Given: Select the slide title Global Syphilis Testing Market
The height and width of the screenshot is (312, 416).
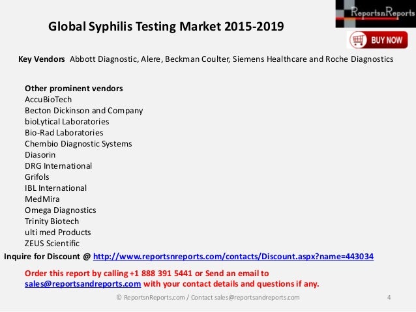Looking at the screenshot, I should (166, 26).
